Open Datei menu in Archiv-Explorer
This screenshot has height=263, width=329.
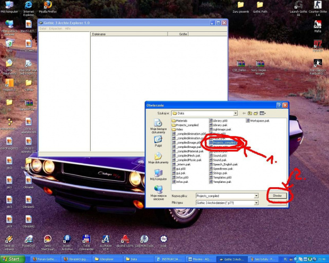tap(43, 29)
